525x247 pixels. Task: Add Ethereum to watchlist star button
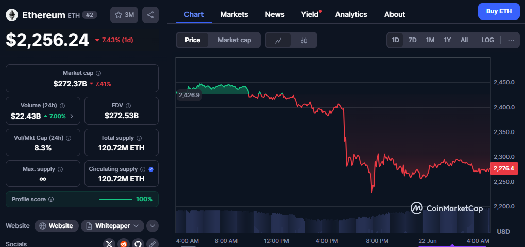(x=124, y=15)
